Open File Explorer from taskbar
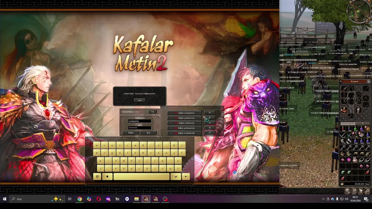 tap(136, 199)
